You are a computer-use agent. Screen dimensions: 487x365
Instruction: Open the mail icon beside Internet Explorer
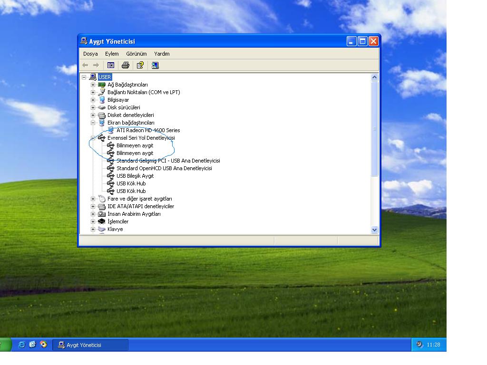(x=32, y=345)
